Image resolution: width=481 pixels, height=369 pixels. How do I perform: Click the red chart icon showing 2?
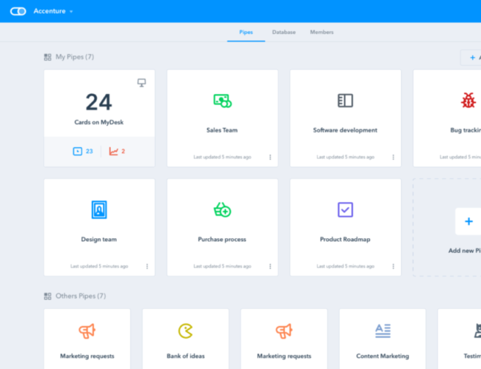[117, 151]
